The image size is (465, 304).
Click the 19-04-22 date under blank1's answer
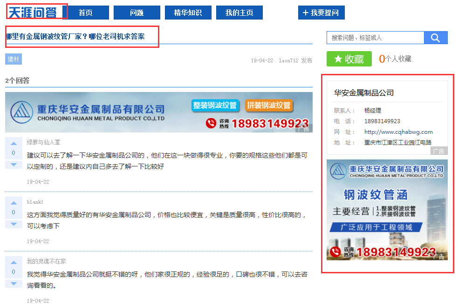[x=38, y=241]
